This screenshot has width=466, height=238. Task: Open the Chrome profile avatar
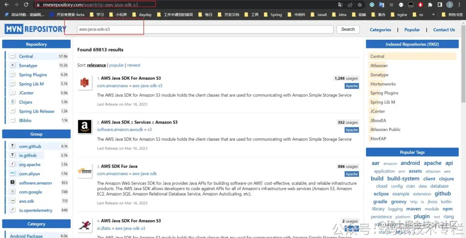click(450, 5)
